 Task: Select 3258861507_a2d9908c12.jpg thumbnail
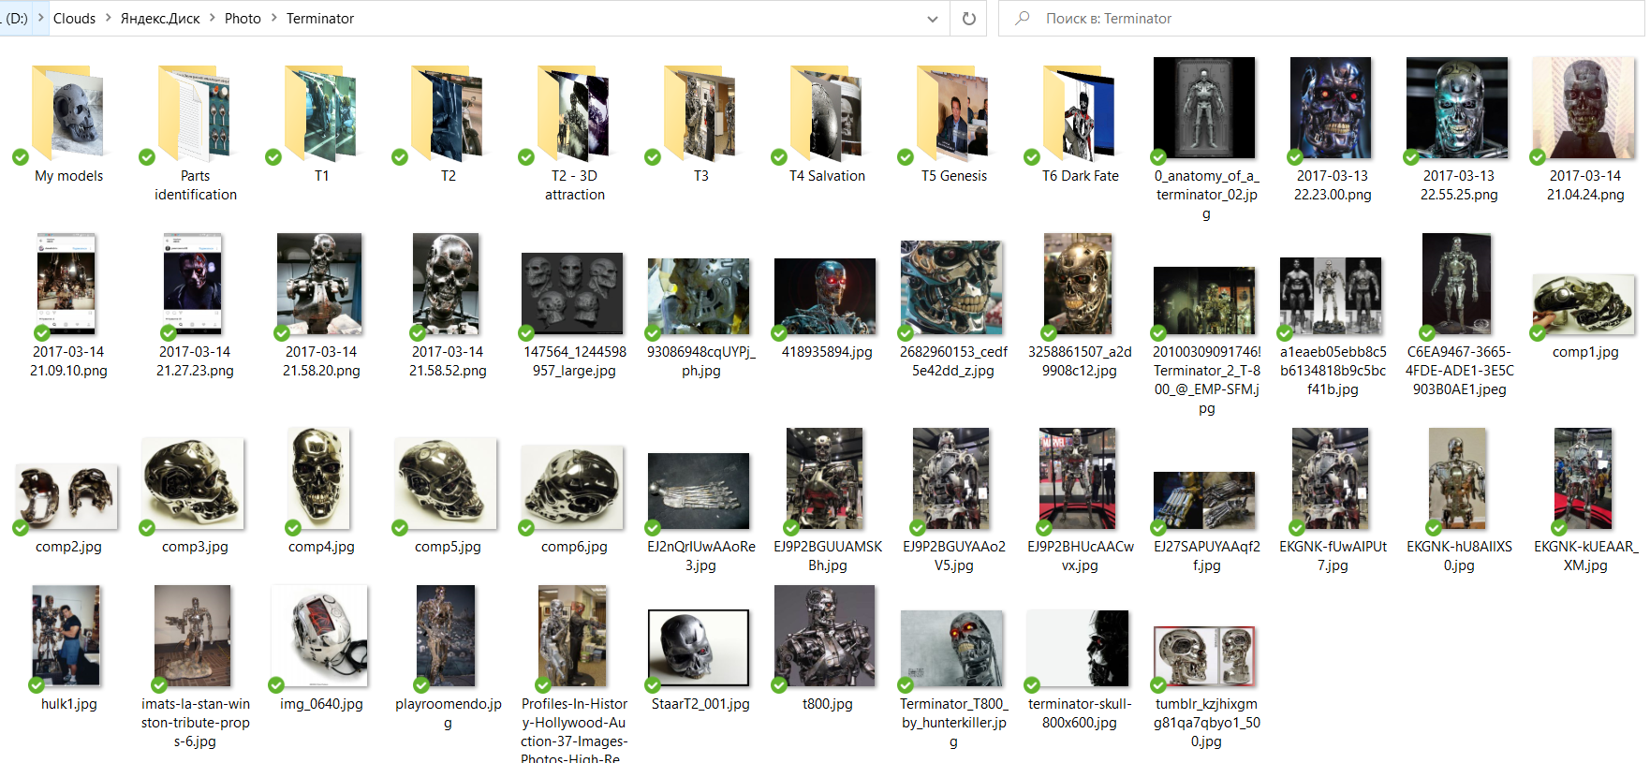point(1078,284)
